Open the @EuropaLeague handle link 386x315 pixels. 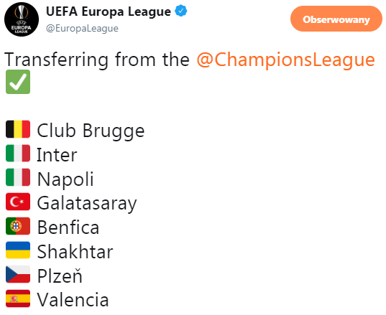82,28
